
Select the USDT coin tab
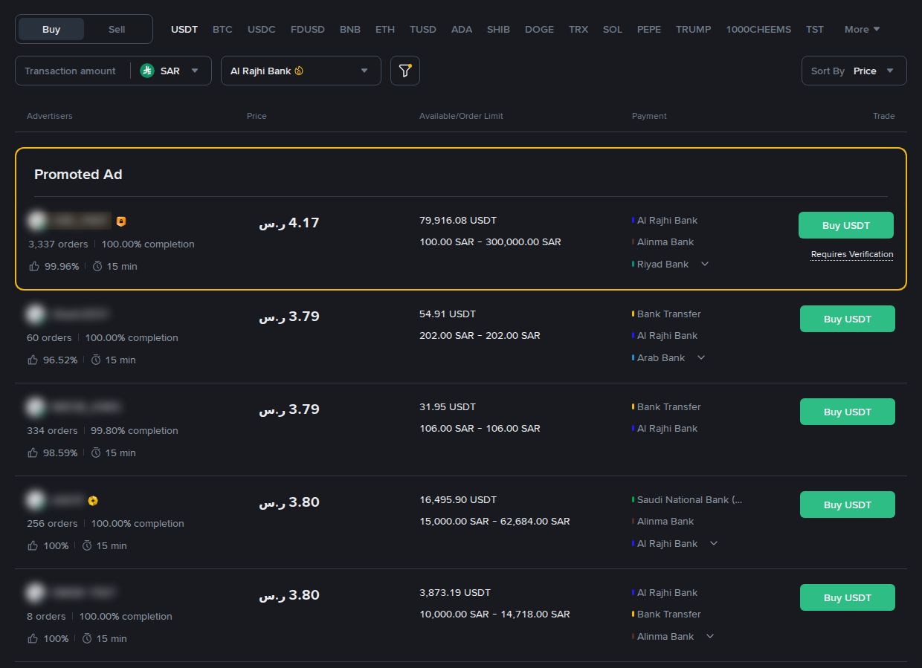click(x=184, y=29)
